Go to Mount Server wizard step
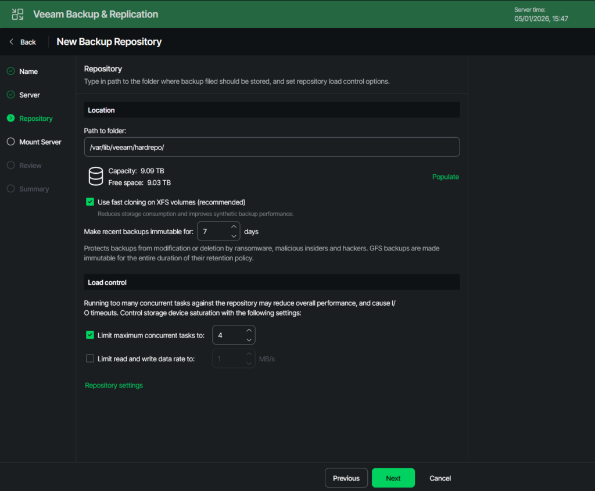The height and width of the screenshot is (491, 595). click(x=40, y=142)
